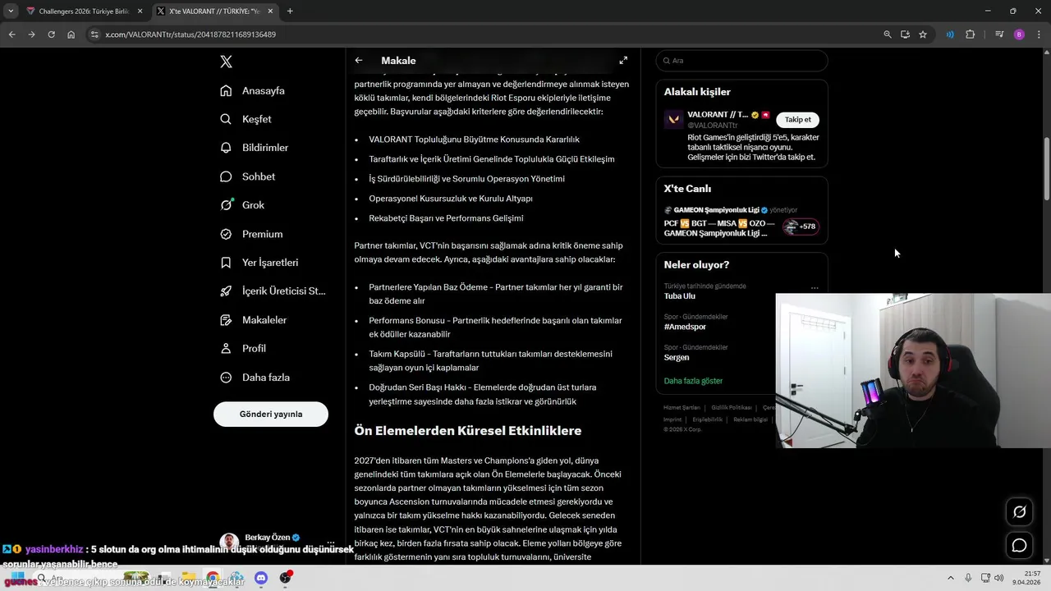Open Premium page
Screen dimensions: 1051x591
pos(251,234)
